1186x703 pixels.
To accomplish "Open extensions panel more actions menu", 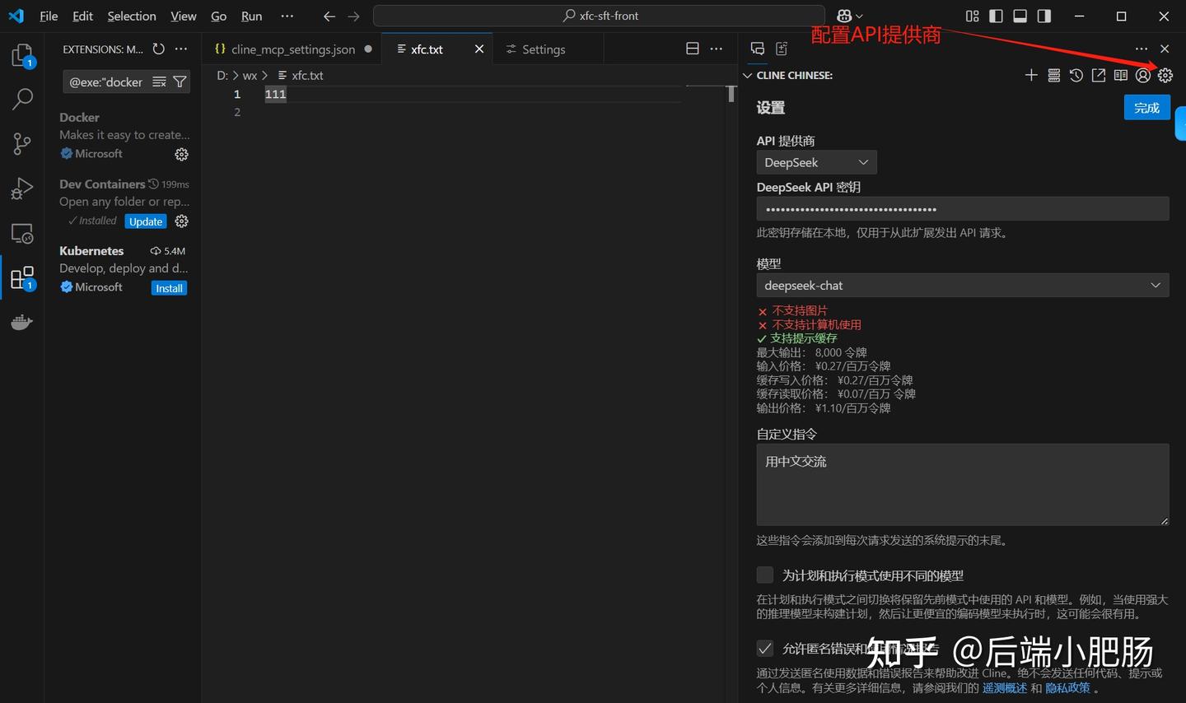I will tap(181, 49).
